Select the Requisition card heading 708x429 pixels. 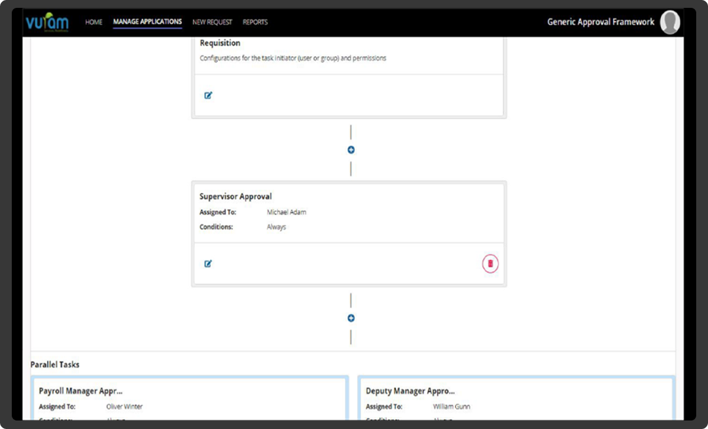pyautogui.click(x=220, y=43)
